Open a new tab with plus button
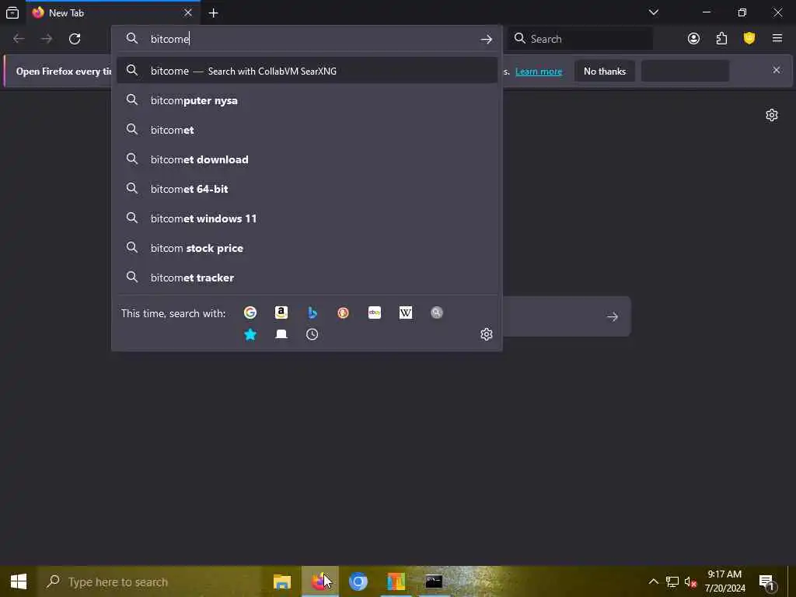This screenshot has width=796, height=597. [x=213, y=12]
